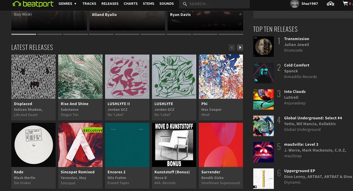Open the Sincopat label link
This screenshot has width=353, height=191.
[68, 183]
